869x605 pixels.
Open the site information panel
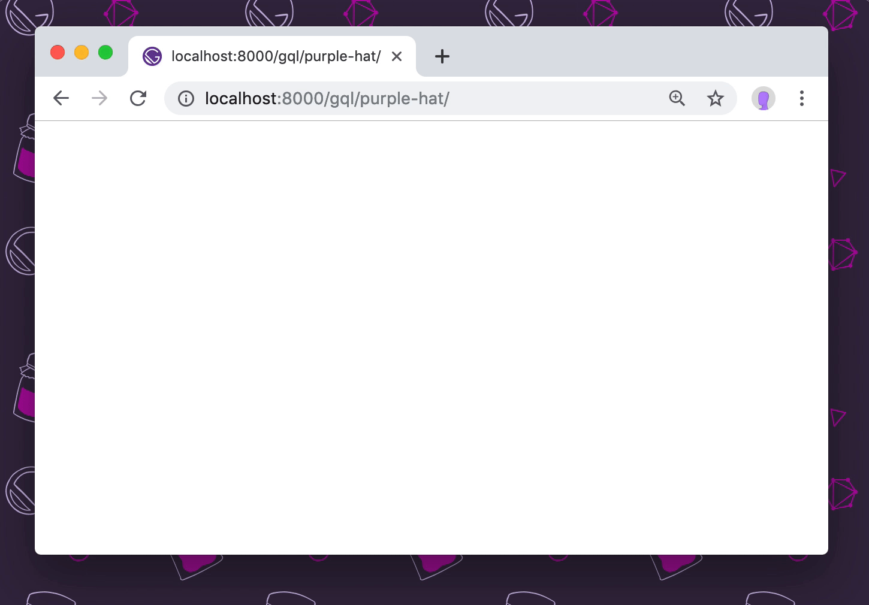pos(186,98)
